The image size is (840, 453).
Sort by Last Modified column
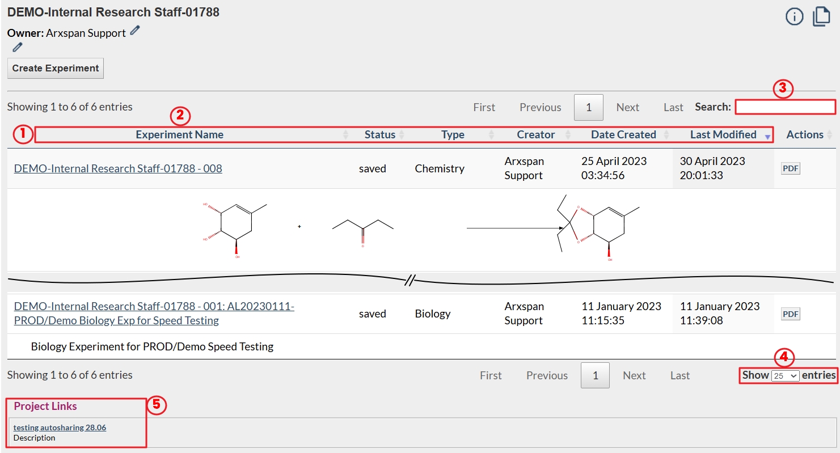click(x=723, y=135)
